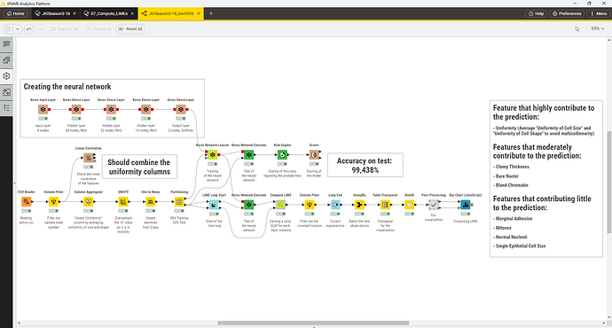Image resolution: width=612 pixels, height=328 pixels.
Task: Click the Reset all button
Action: tap(130, 29)
